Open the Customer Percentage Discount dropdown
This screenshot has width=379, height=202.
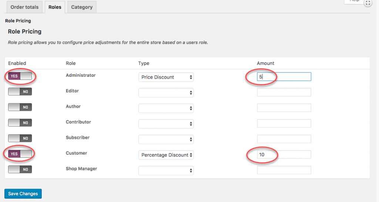[166, 155]
